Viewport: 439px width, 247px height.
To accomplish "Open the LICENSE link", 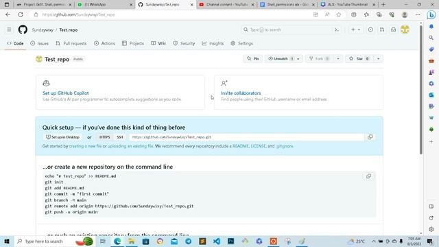I will [x=258, y=146].
